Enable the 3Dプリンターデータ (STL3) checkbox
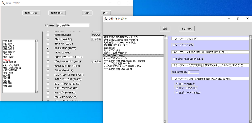Viewport: 252px width, 123px height. pos(48,57)
